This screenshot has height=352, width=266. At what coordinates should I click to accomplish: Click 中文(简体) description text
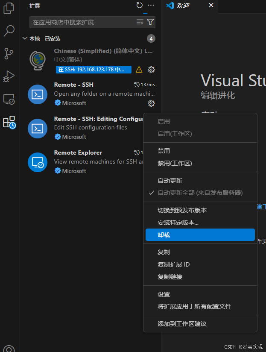[x=68, y=59]
